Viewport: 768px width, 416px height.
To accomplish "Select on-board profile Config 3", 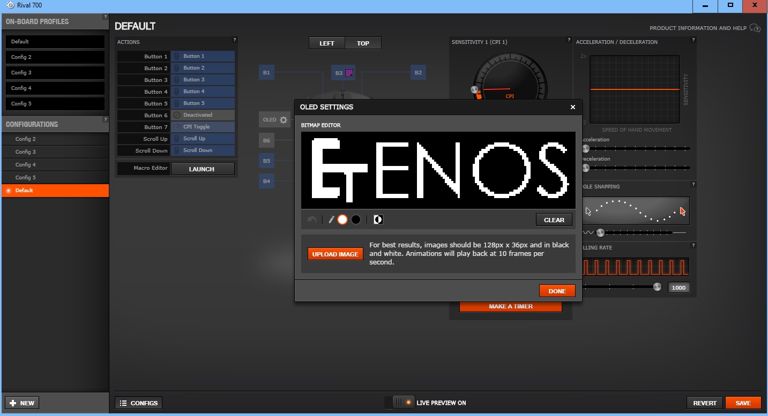I will point(55,73).
